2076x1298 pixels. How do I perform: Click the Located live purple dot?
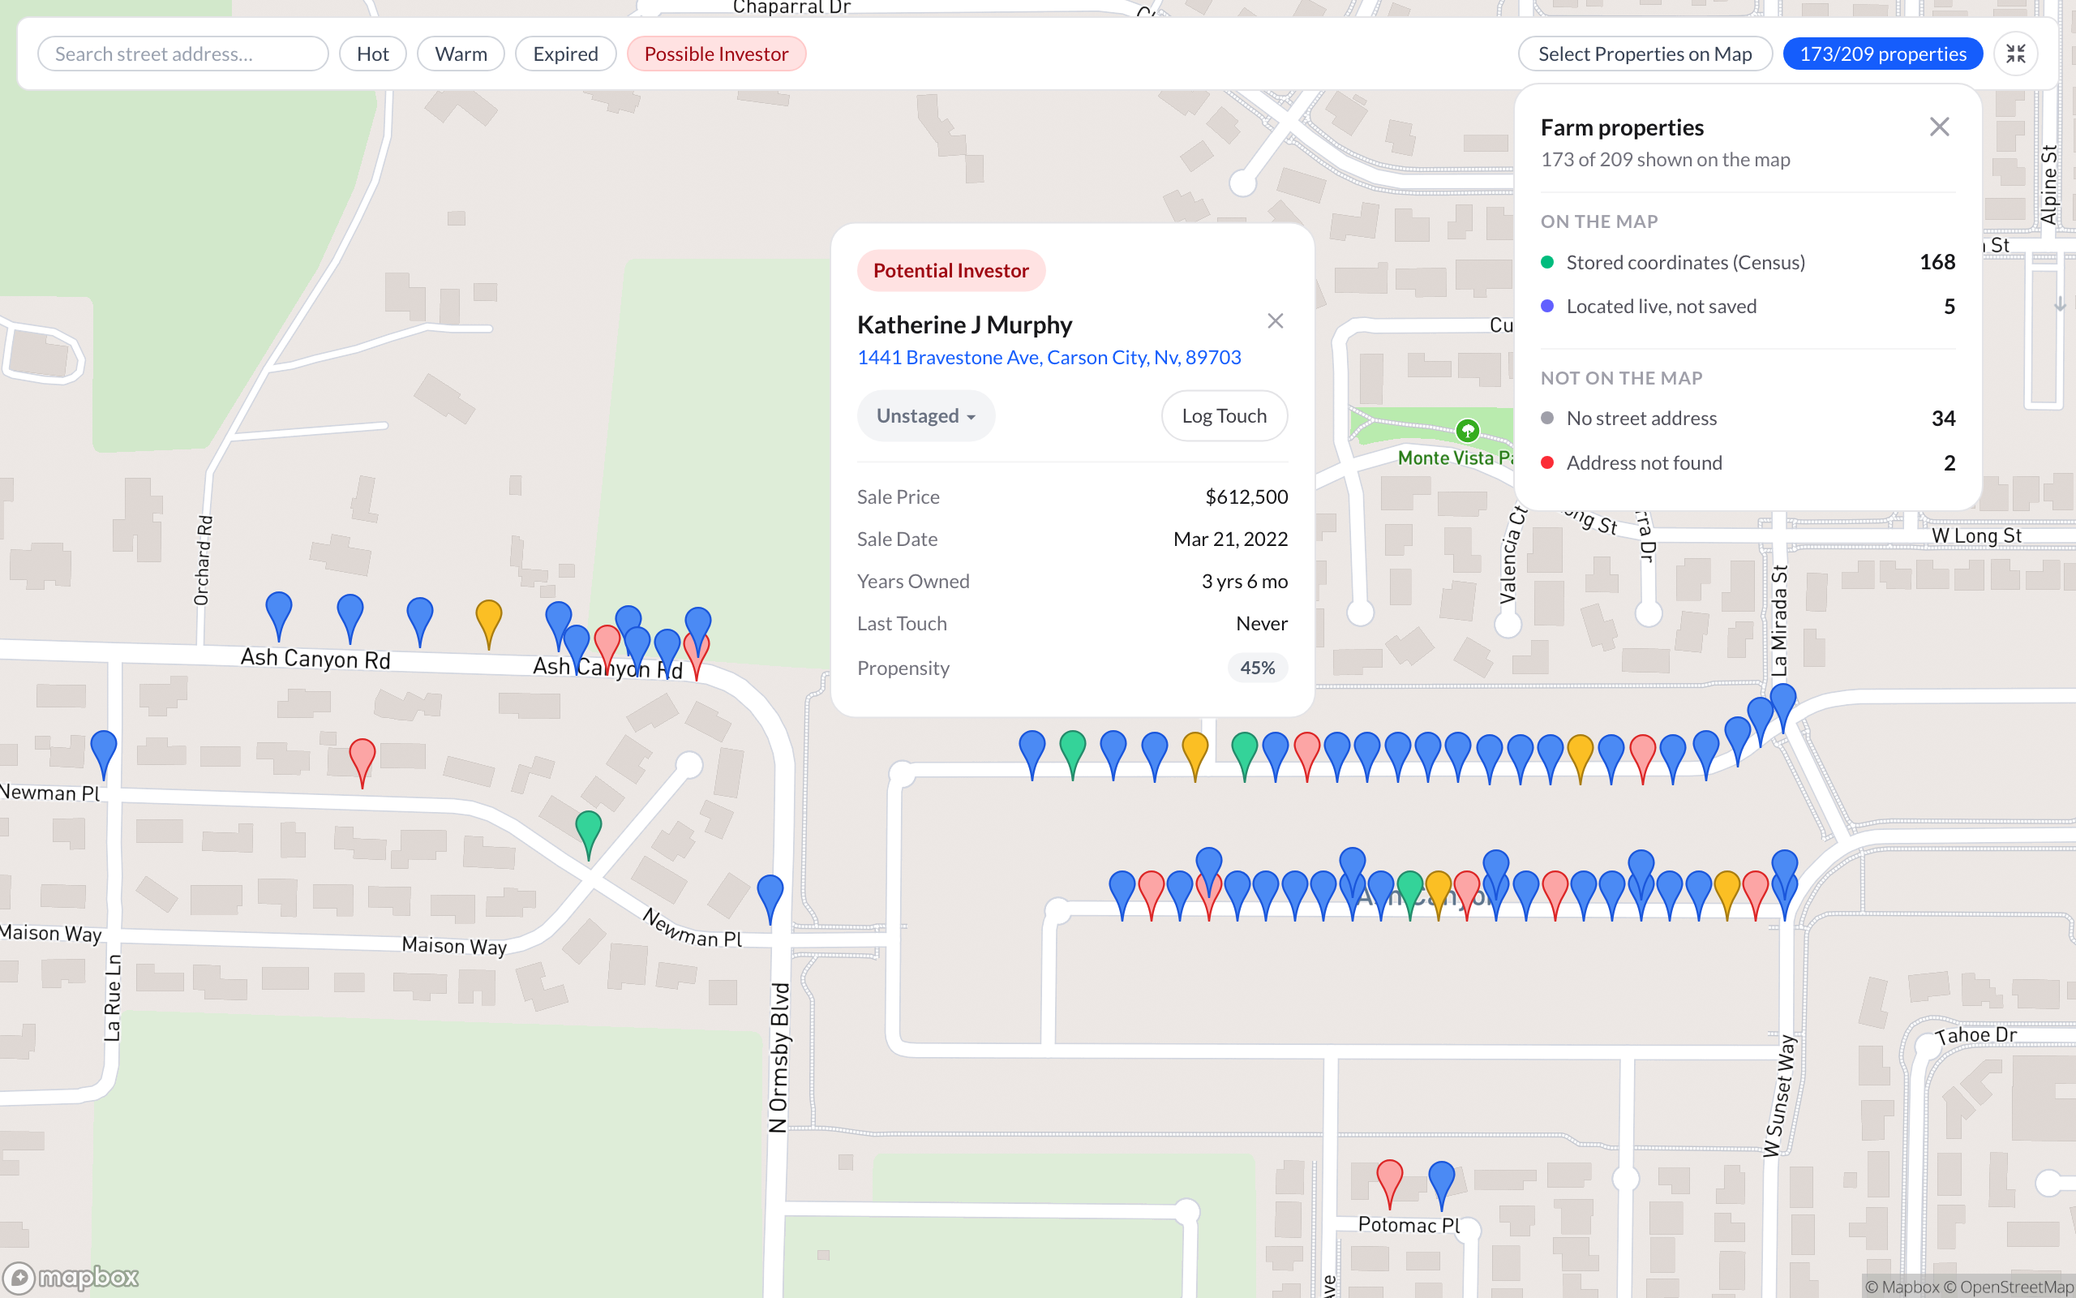(1547, 307)
